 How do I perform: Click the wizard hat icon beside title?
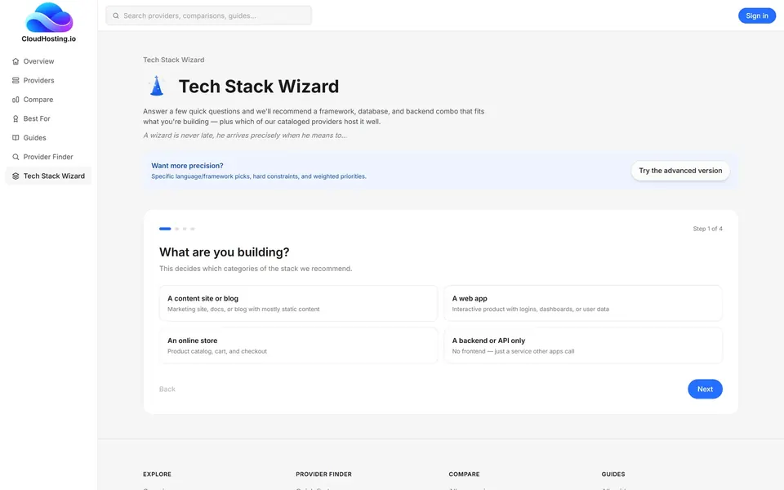[157, 86]
